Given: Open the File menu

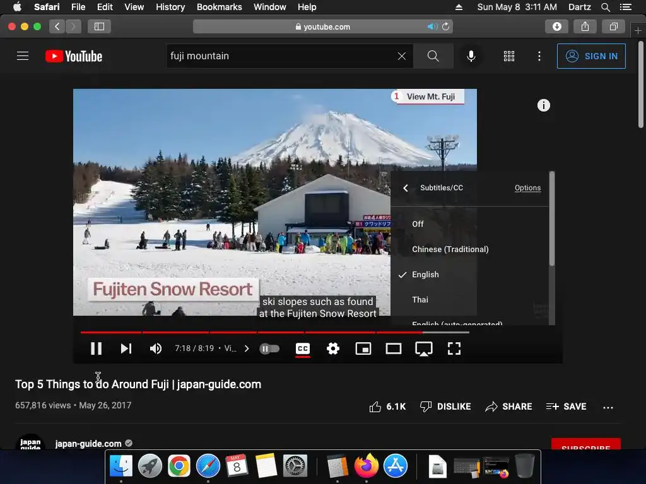Looking at the screenshot, I should tap(78, 7).
